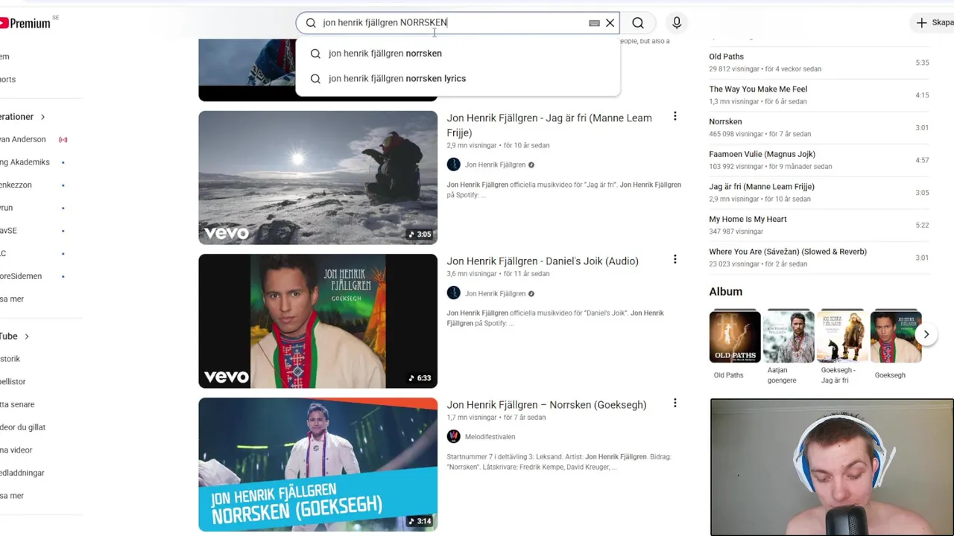
Task: Open Daniel's Joik (Audio) video thumbnail
Action: coord(318,321)
